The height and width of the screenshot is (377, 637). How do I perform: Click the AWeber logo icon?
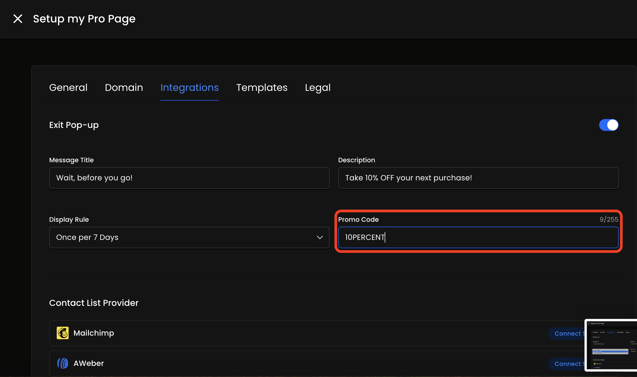[x=63, y=363]
